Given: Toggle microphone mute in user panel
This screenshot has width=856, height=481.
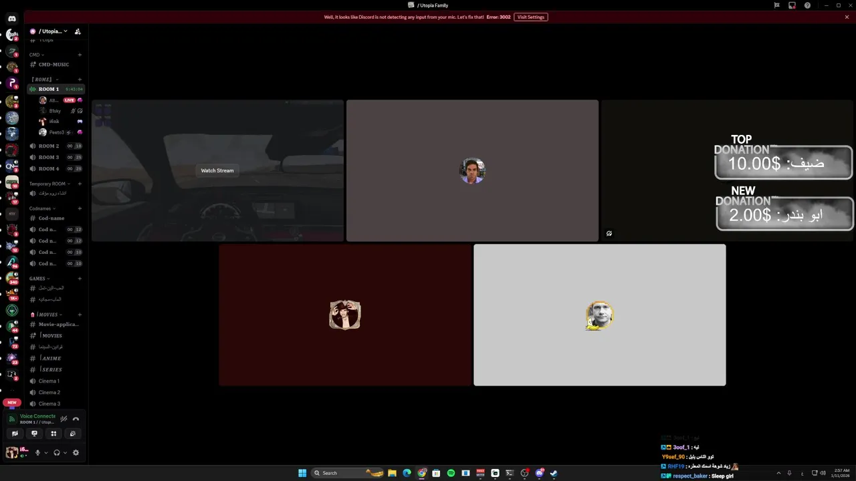Looking at the screenshot, I should (37, 452).
